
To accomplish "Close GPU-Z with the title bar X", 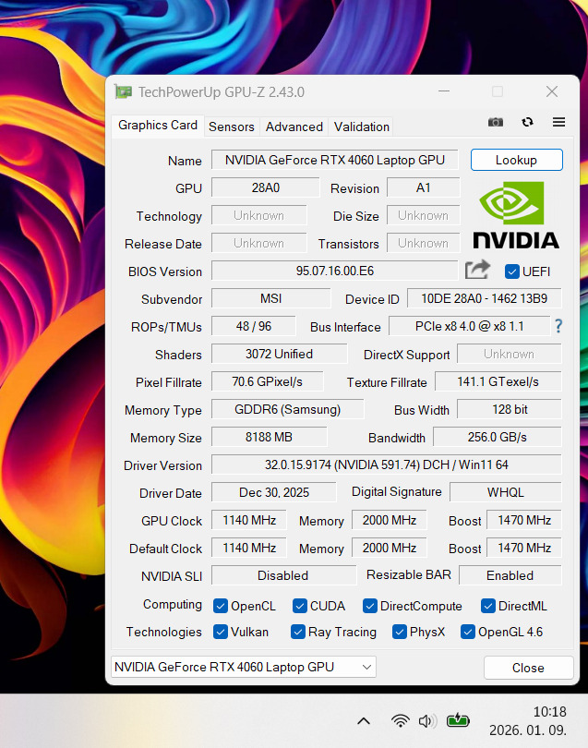I will (552, 91).
